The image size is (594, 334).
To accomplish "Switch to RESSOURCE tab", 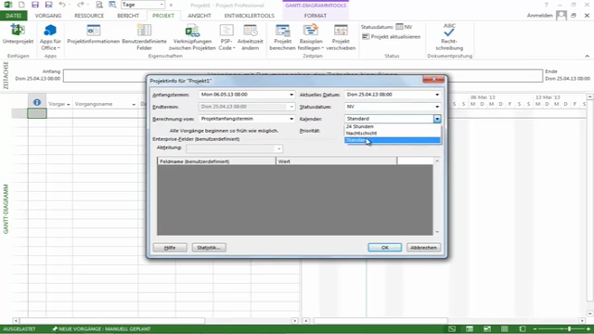I will pos(89,16).
